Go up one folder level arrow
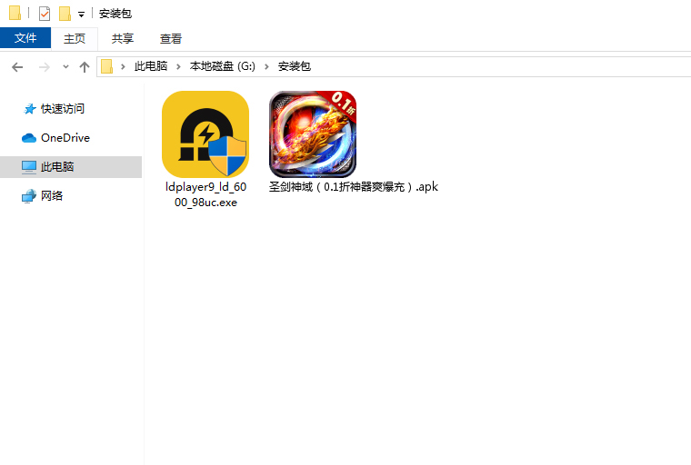Viewport: 691px width, 465px height. pos(85,67)
